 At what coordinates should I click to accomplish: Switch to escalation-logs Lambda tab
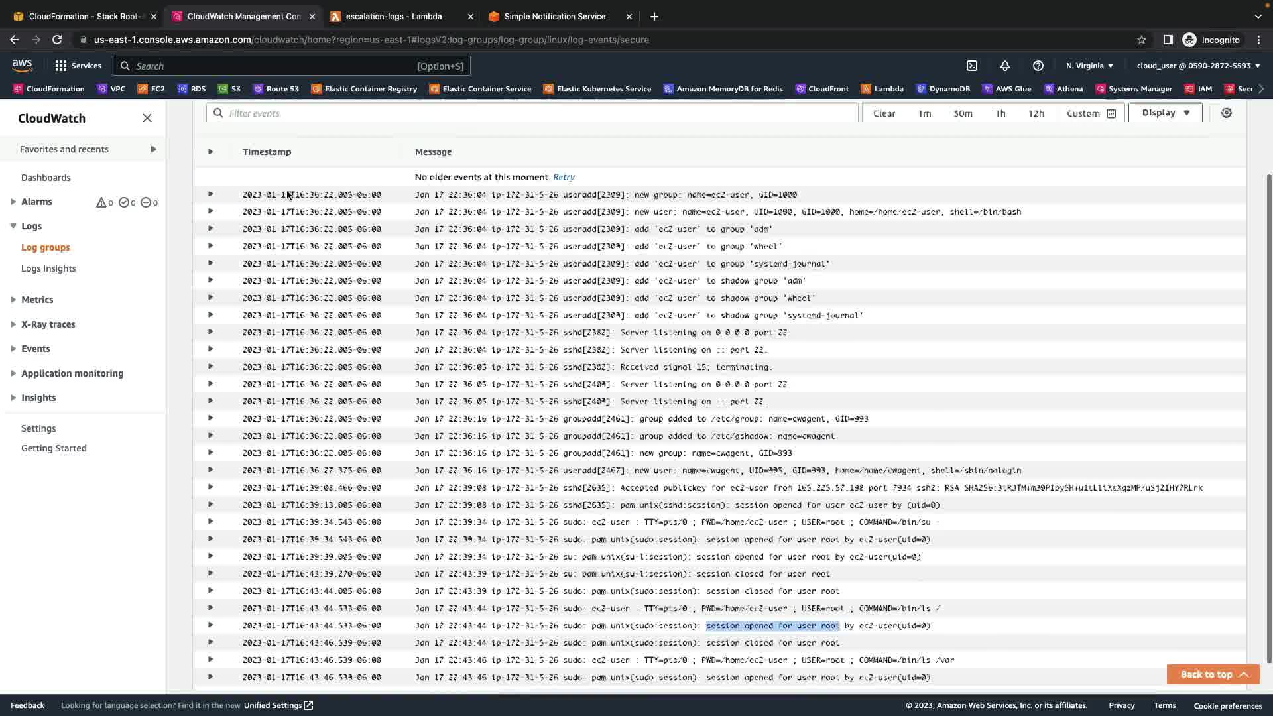[x=393, y=17]
